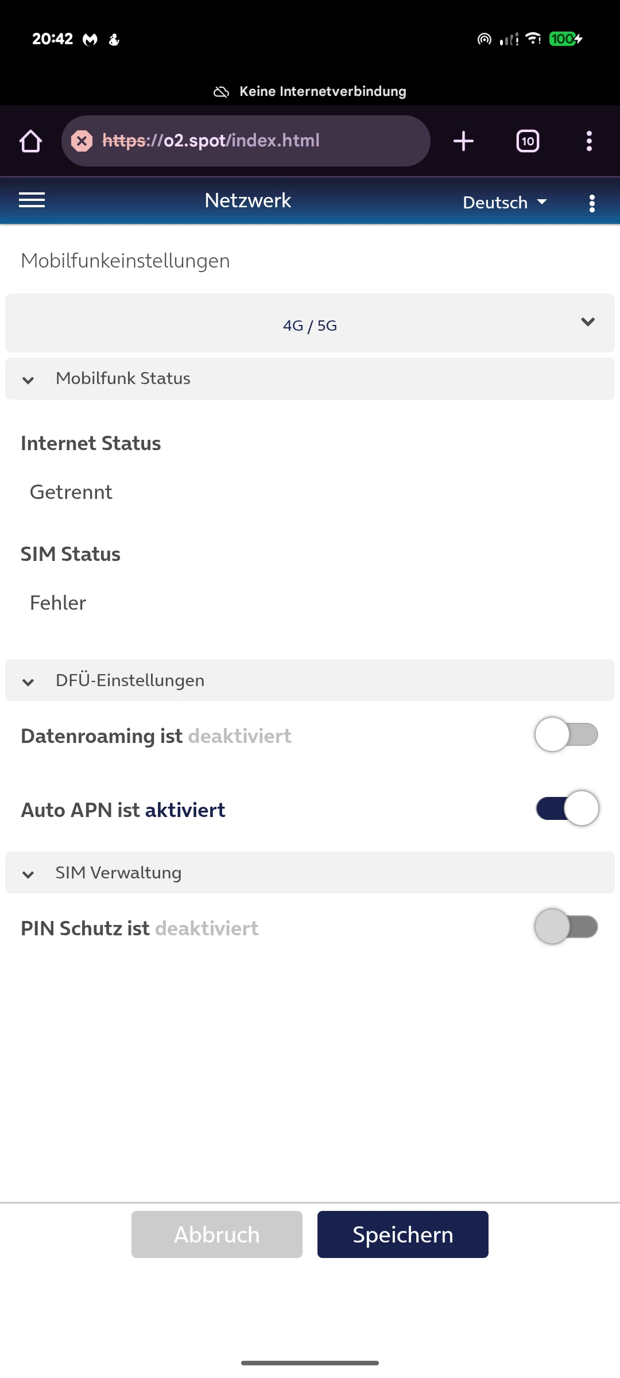Open the browser three-dot menu
This screenshot has width=620, height=1378.
[589, 141]
